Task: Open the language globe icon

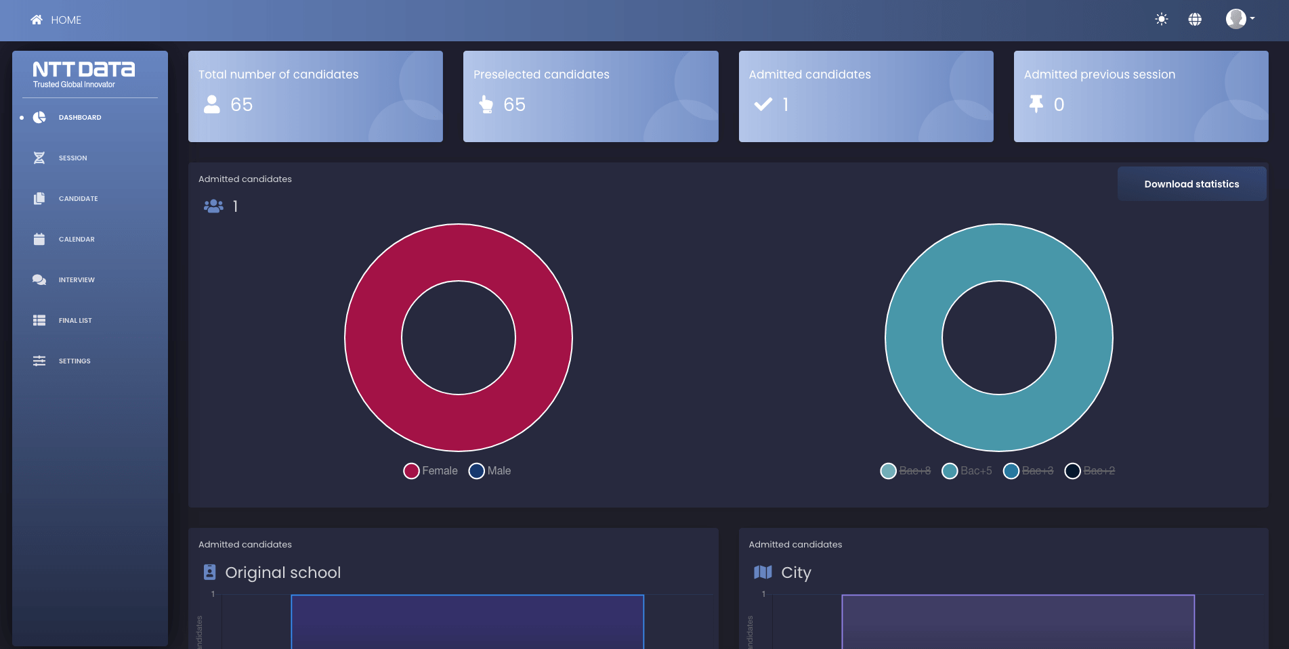Action: pyautogui.click(x=1195, y=20)
